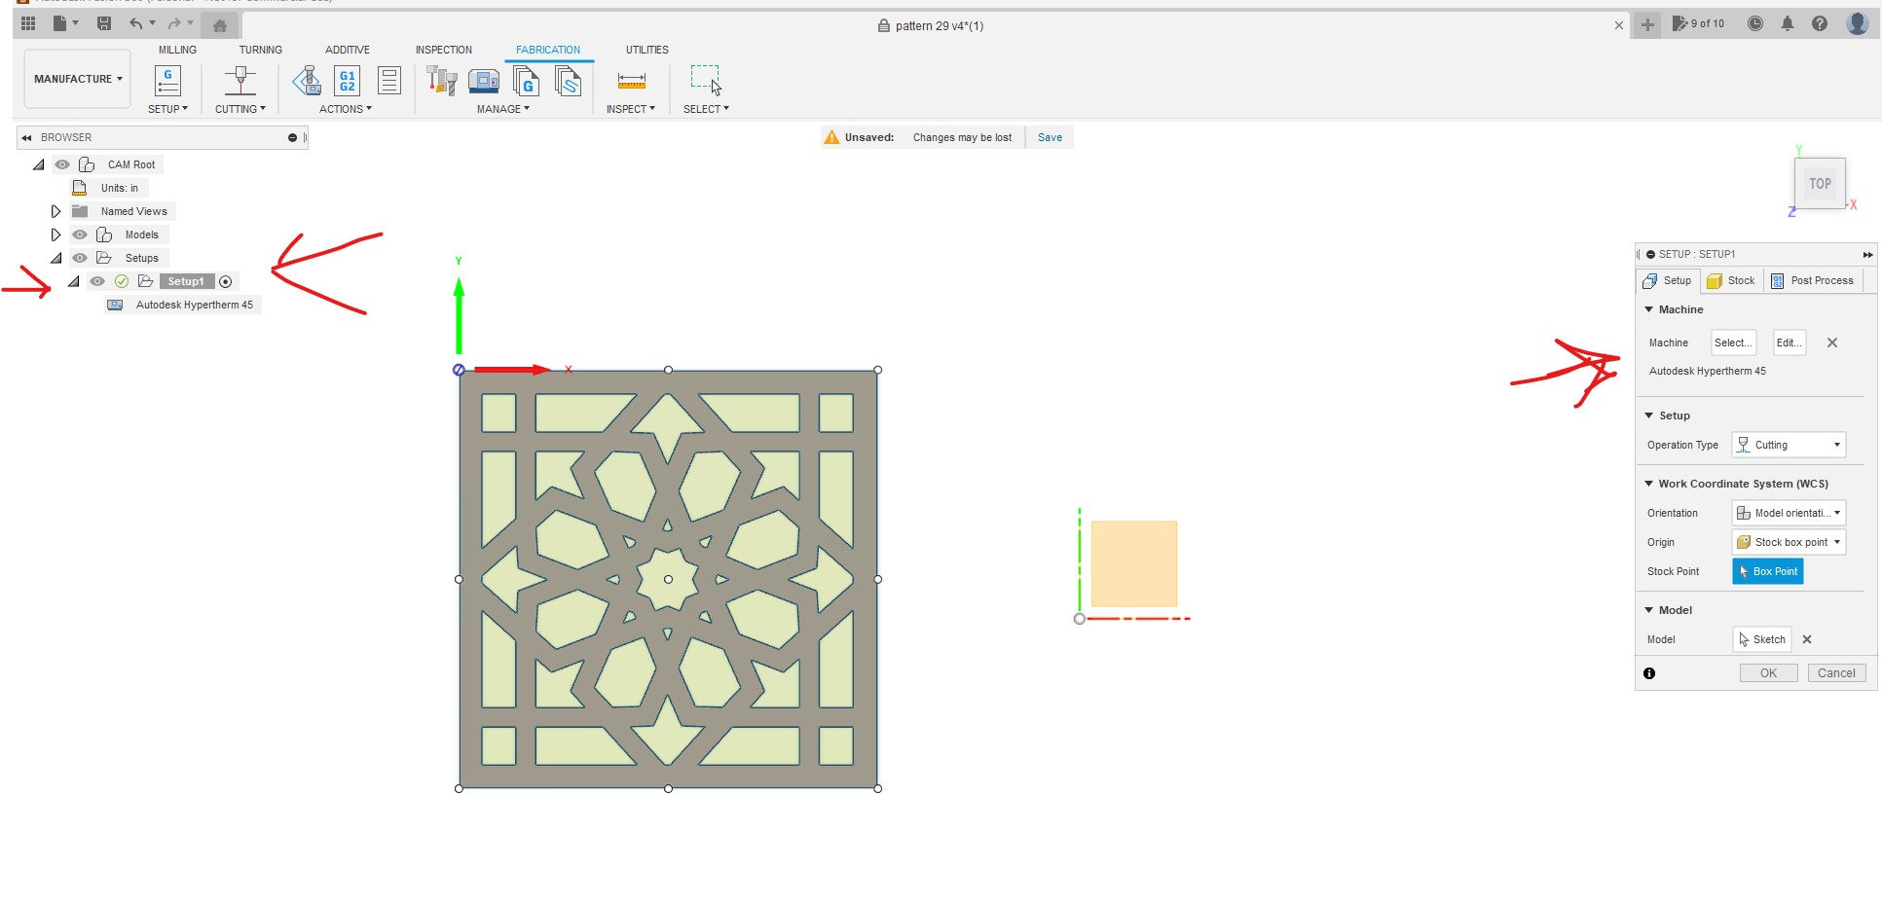Remove the selected machine with X

pos(1832,343)
